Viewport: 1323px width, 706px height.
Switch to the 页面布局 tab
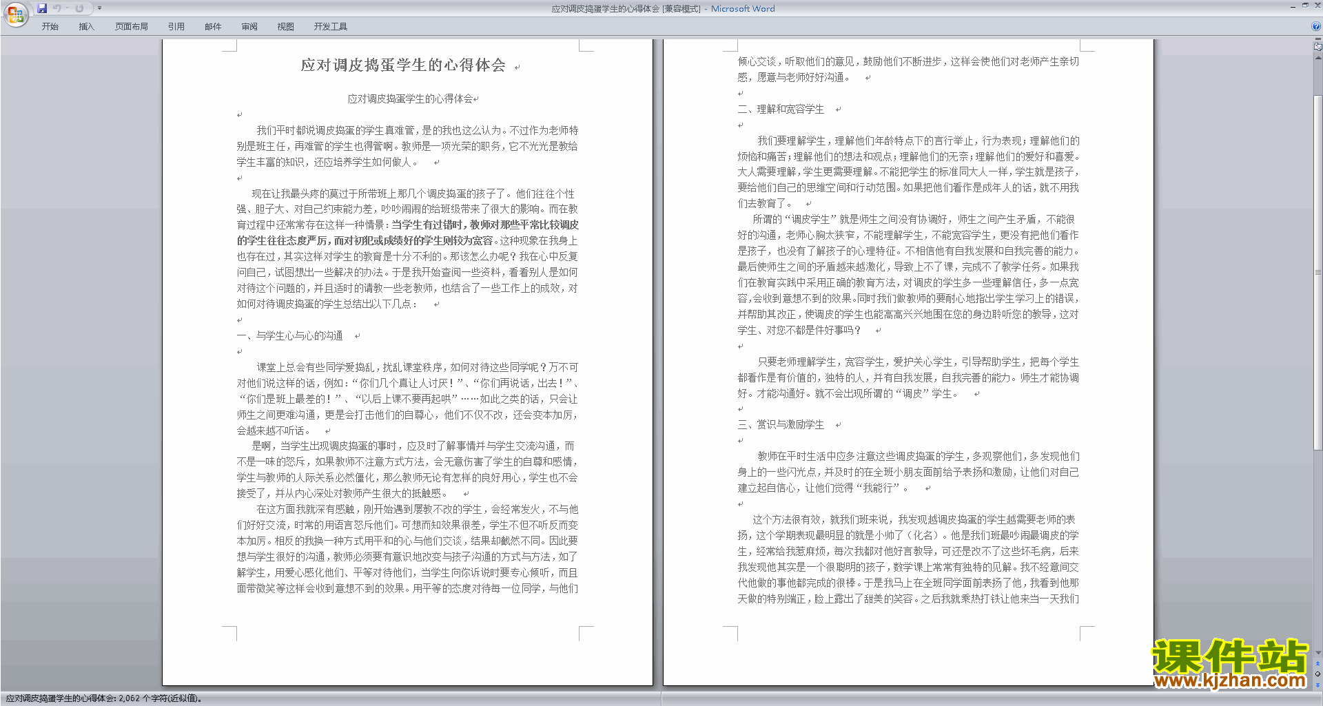131,27
